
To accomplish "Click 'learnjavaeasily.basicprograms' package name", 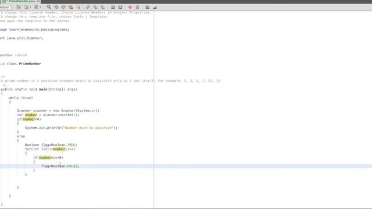I will click(x=39, y=30).
